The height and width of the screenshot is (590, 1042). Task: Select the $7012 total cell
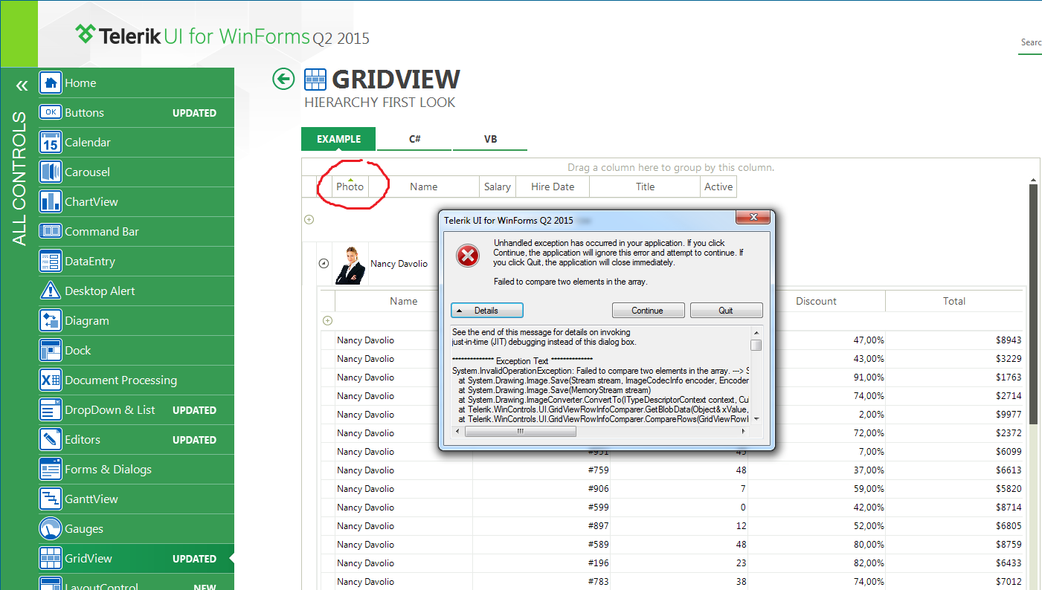pyautogui.click(x=954, y=582)
